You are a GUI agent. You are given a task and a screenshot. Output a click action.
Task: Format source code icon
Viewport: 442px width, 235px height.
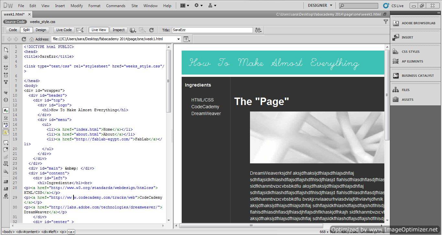point(6,196)
